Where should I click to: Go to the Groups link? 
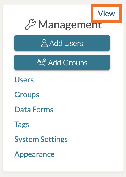click(x=27, y=95)
